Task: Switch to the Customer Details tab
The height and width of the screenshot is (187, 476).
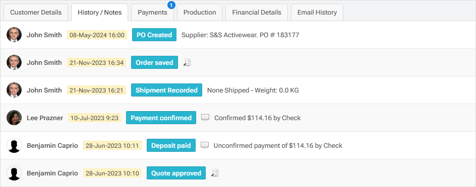Action: (x=36, y=13)
